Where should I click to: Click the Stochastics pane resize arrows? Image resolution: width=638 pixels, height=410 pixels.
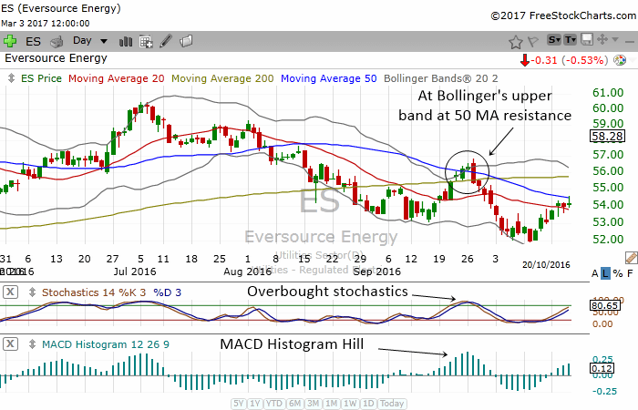[x=32, y=292]
